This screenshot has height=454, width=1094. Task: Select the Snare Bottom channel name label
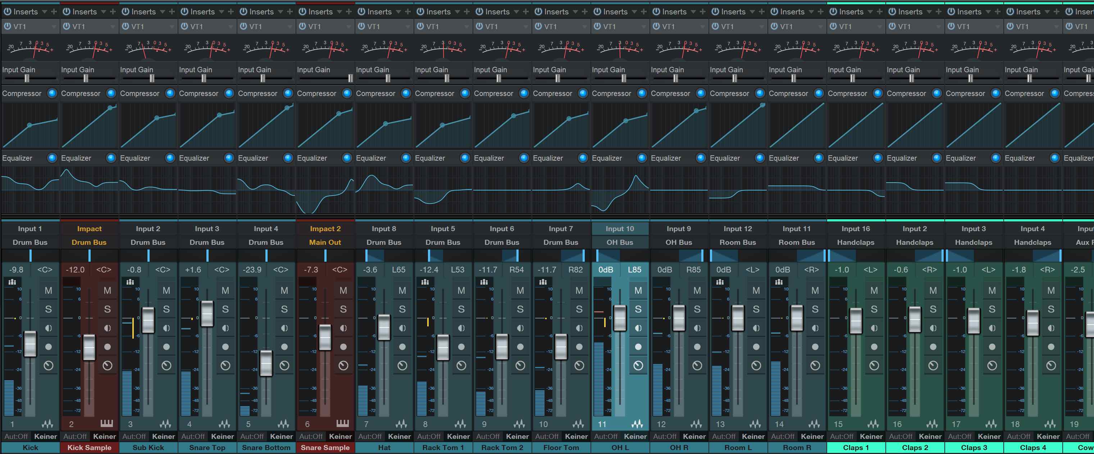point(266,448)
